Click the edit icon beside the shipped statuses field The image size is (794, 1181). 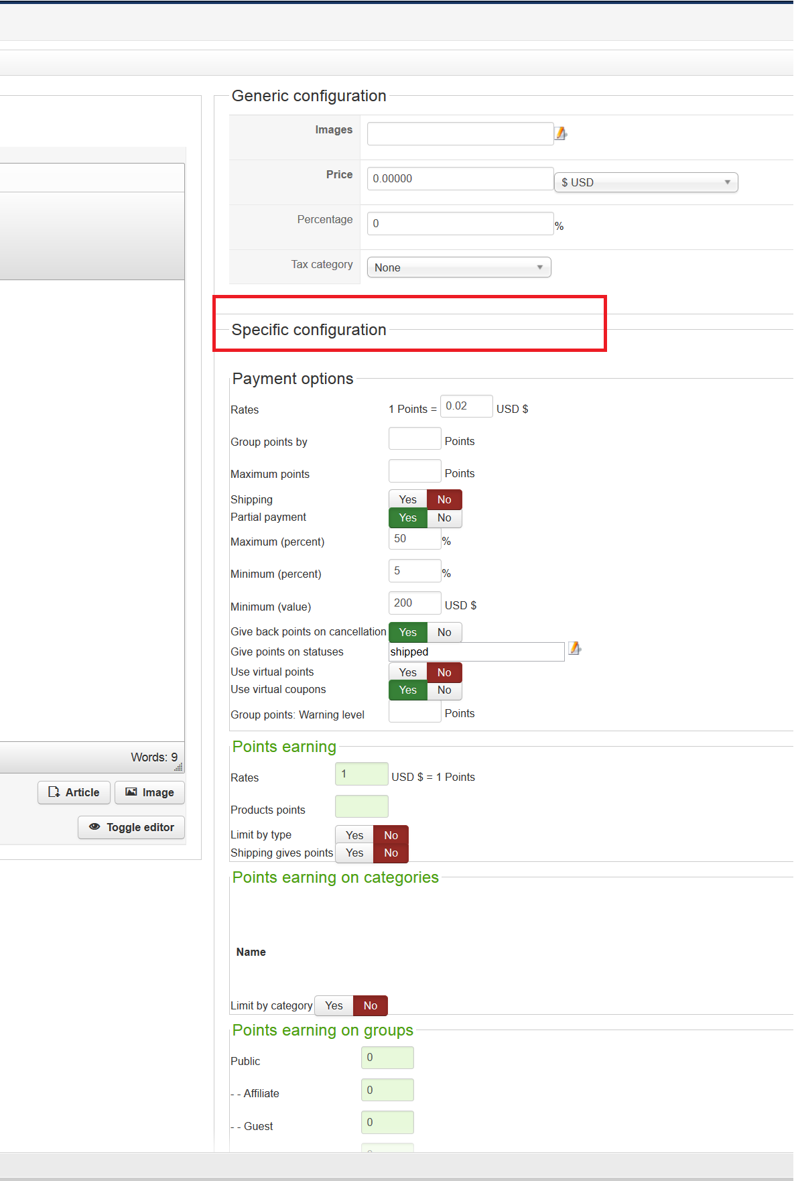[x=574, y=648]
